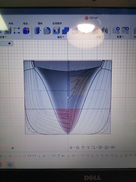Select the Zoom tool
This screenshot has width=136, height=182.
[x=88, y=147]
